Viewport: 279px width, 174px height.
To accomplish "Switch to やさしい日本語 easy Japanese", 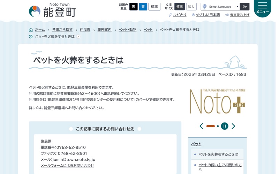I will pos(208,15).
